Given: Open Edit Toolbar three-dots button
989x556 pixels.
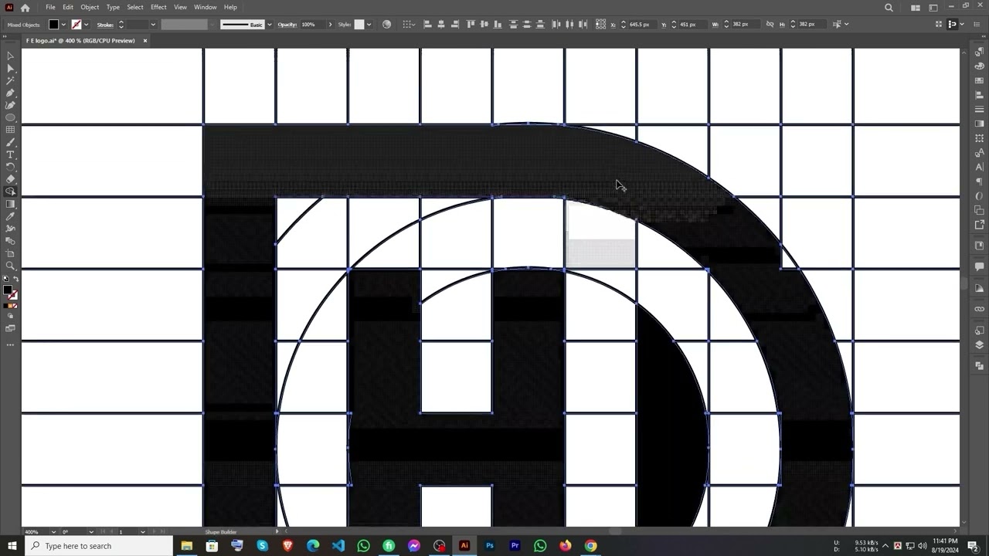Looking at the screenshot, I should tap(10, 344).
